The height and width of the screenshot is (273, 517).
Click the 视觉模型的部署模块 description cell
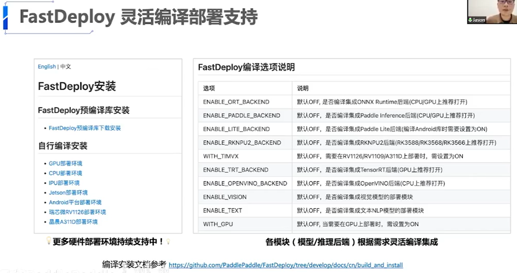(401, 197)
